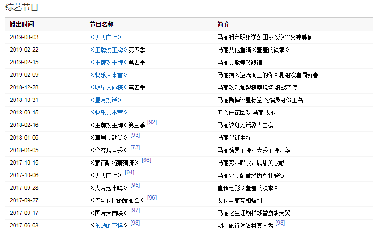Viewport: 380px width, 233px height.
Task: Open 《快乐大本营》 link in 2019-02-09 row
Action: [x=109, y=75]
